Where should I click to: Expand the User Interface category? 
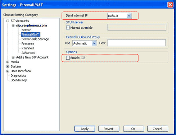(x=8, y=71)
